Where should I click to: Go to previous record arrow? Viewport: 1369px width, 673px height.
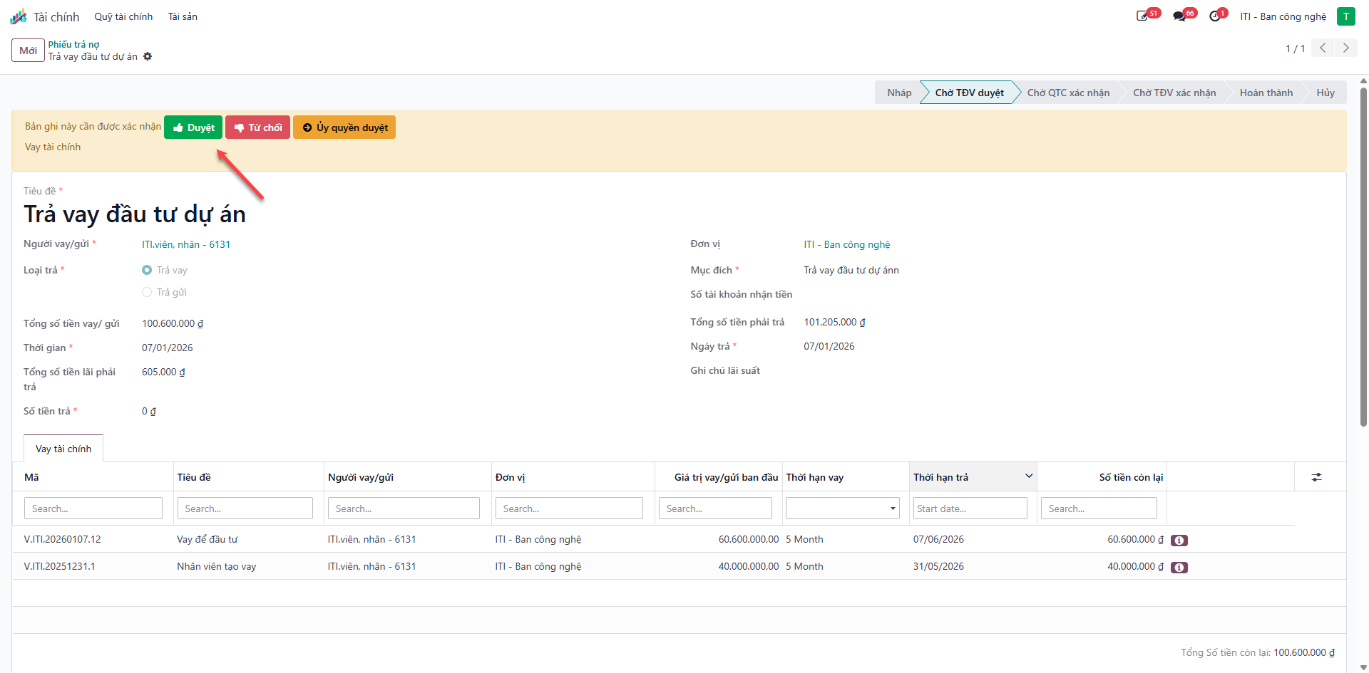[x=1323, y=48]
